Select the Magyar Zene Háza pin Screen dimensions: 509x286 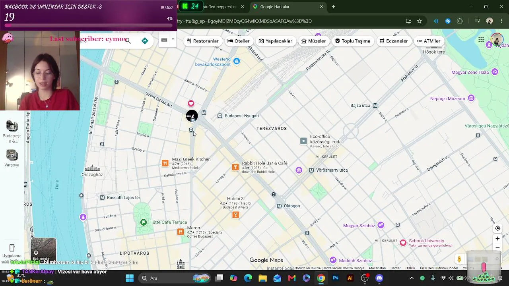[x=495, y=72]
